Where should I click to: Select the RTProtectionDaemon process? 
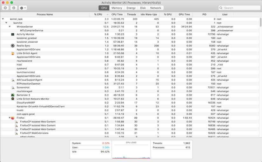pos(130,84)
